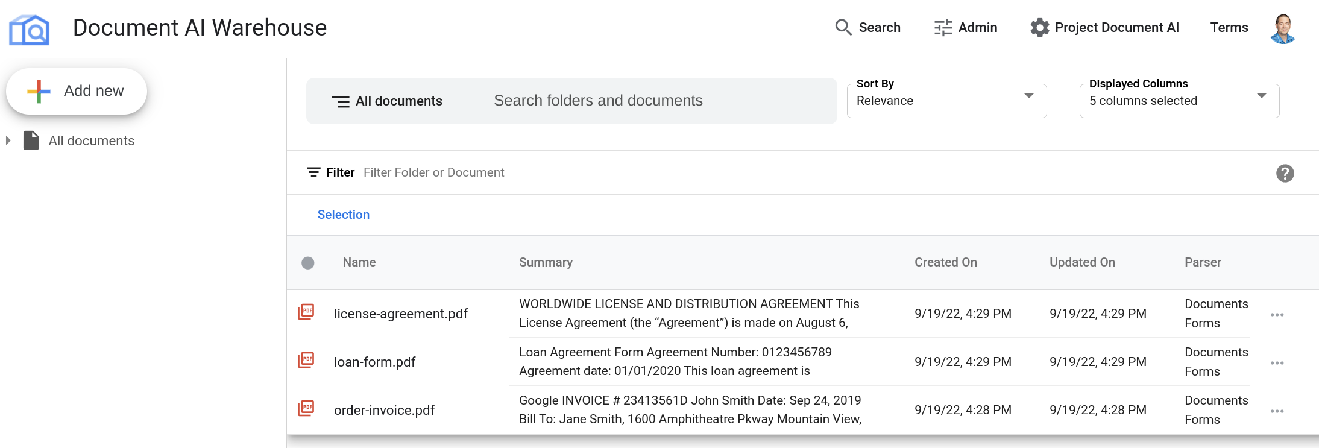Expand the All documents tree node

(8, 140)
